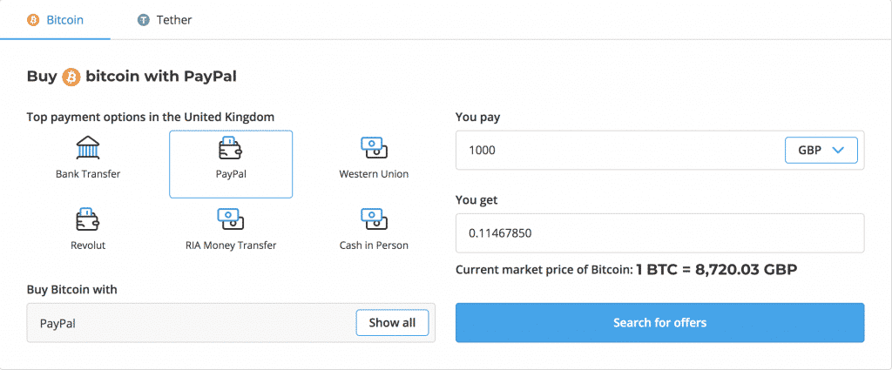Click the Bitcoin logo in the heading

click(71, 77)
